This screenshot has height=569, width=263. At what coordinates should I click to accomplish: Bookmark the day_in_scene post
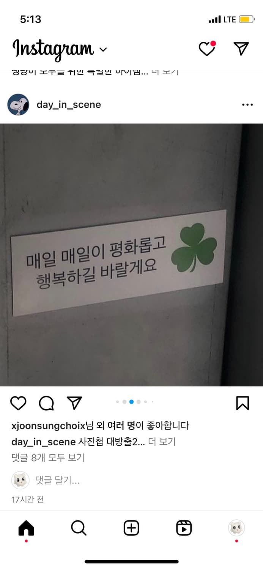[243, 403]
